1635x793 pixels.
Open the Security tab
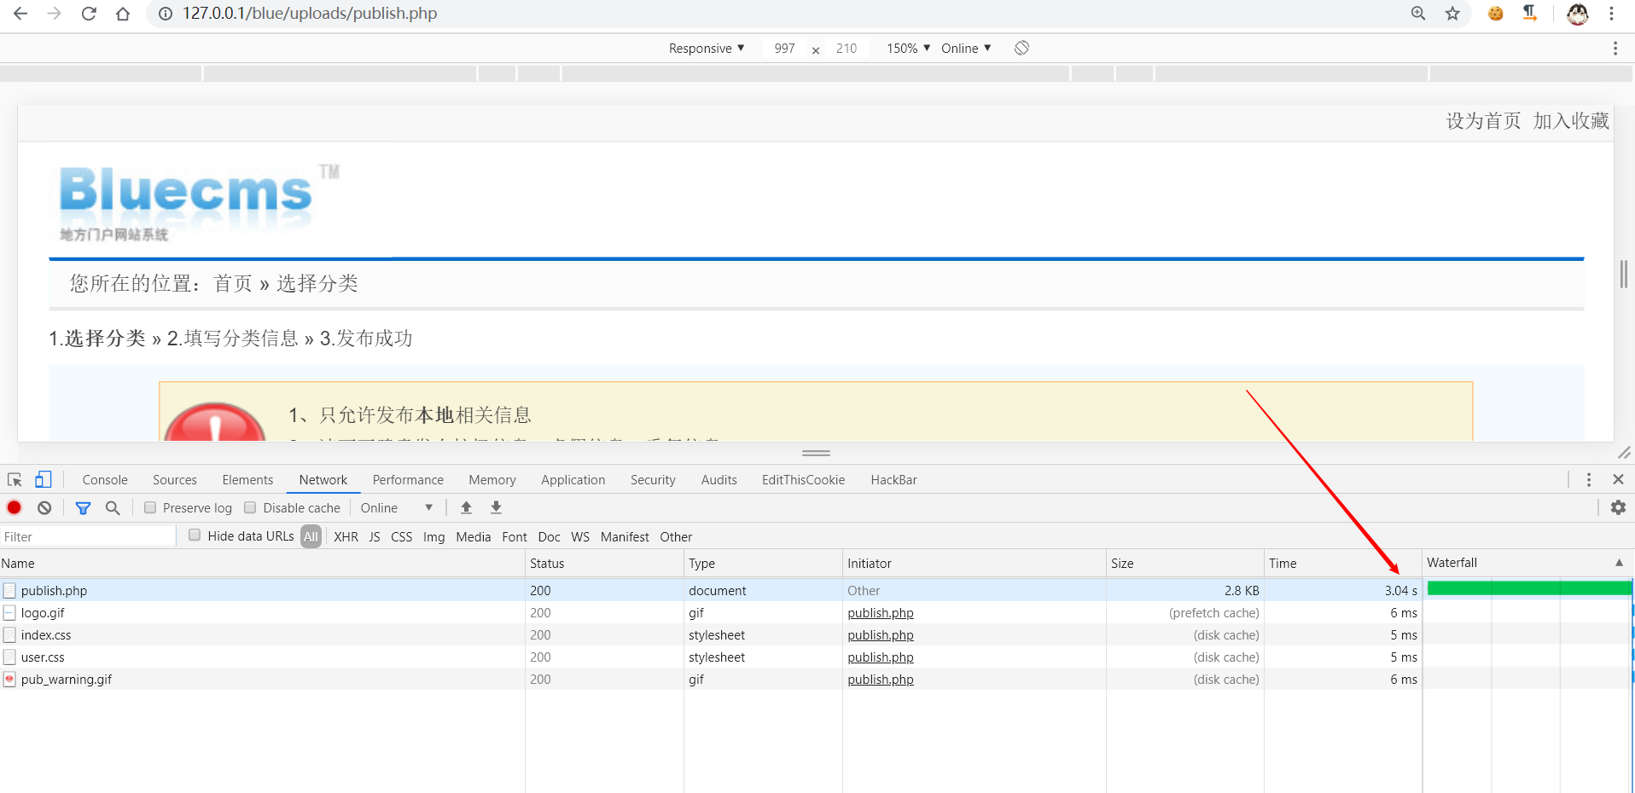(x=653, y=480)
